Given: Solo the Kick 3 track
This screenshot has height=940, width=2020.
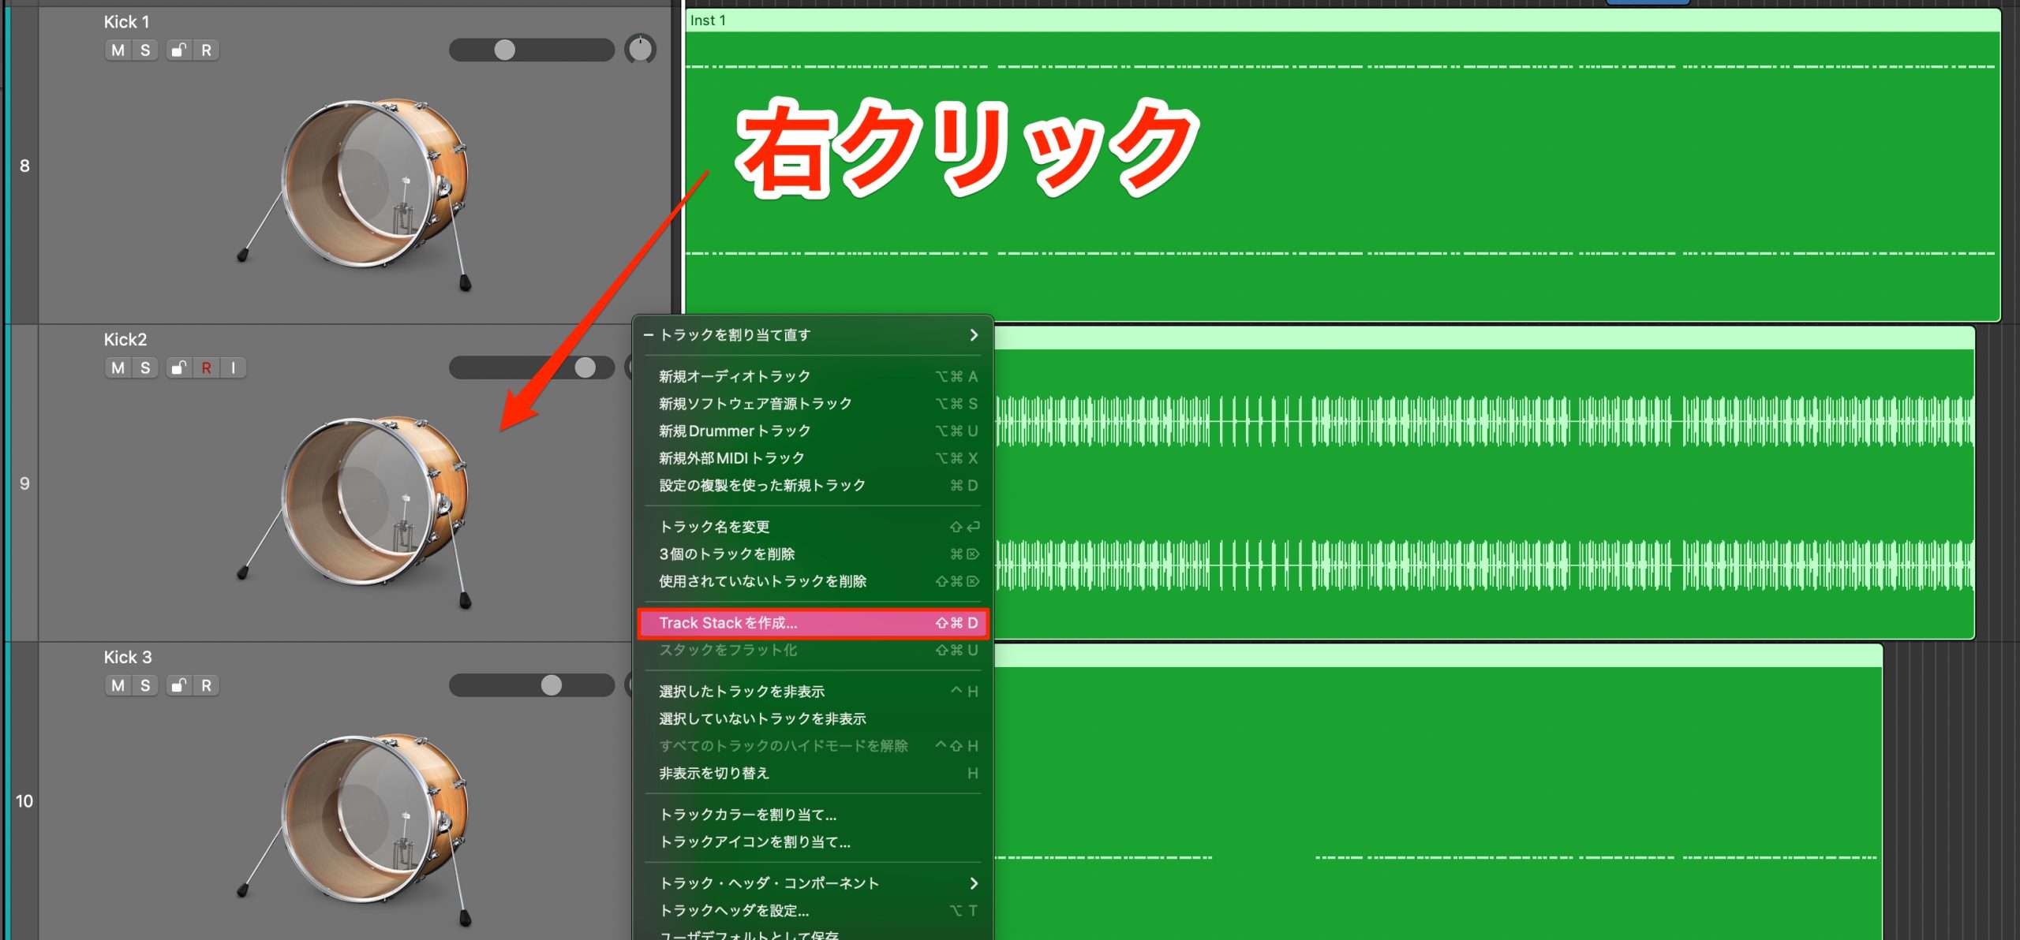Looking at the screenshot, I should click(x=145, y=686).
